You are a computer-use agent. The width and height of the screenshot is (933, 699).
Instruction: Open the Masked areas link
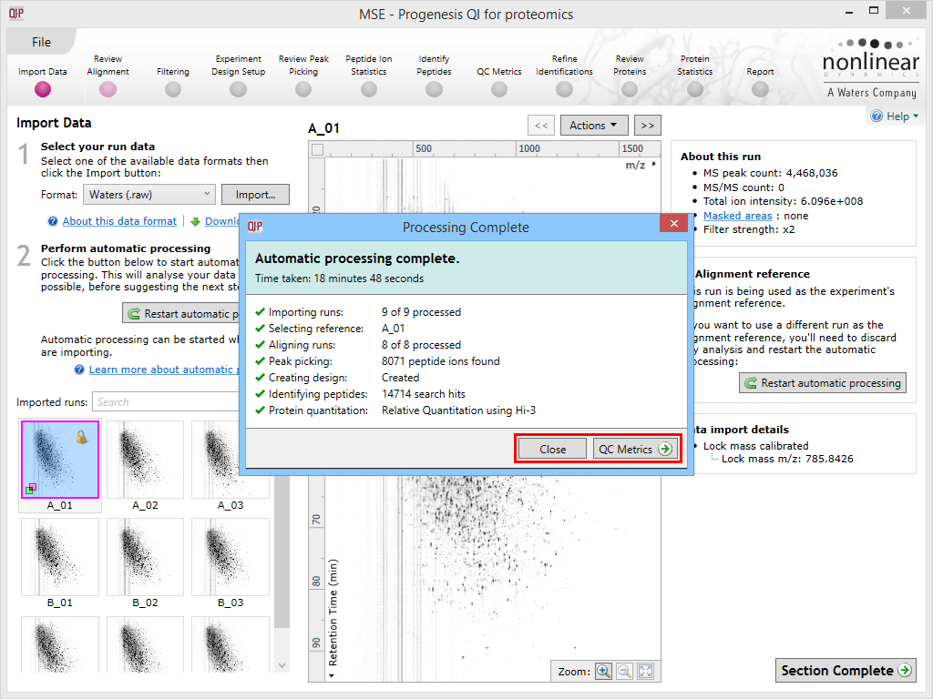[737, 216]
